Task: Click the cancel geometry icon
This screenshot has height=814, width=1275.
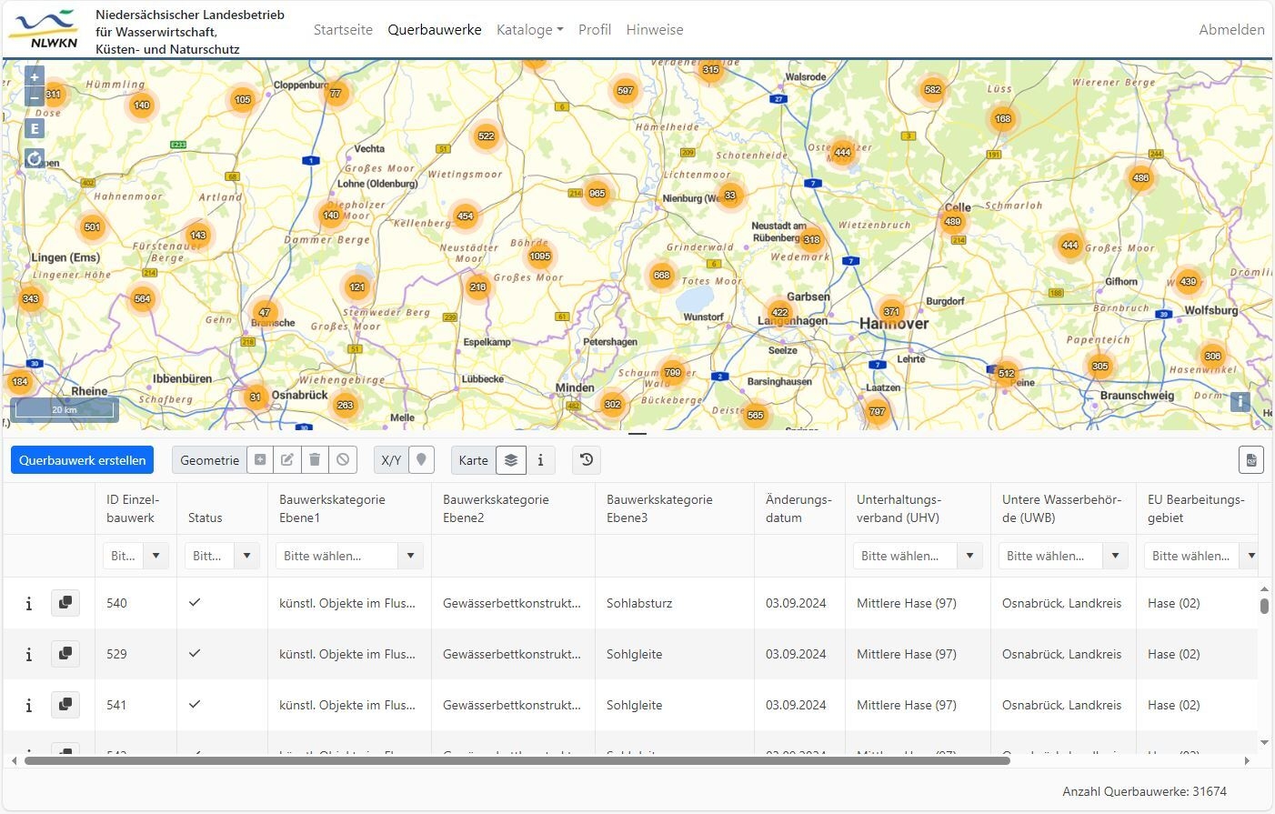Action: (343, 460)
